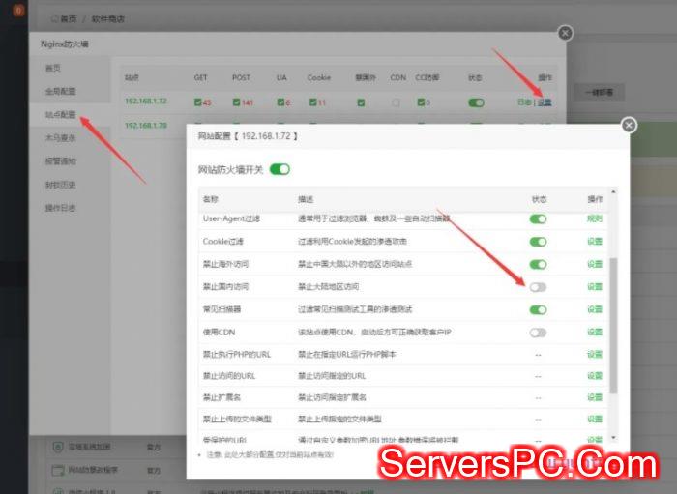Toggle the 常见扫描器 switch

[x=538, y=309]
